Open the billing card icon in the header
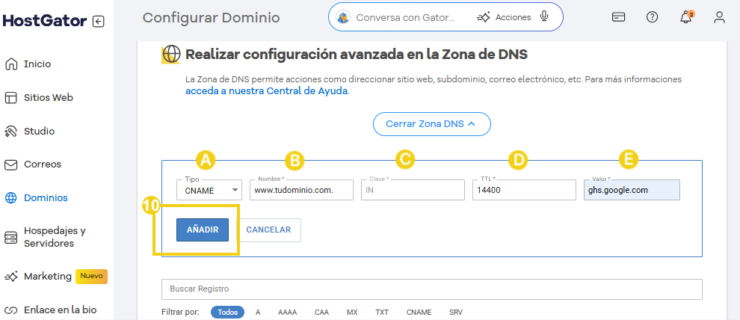 [618, 17]
